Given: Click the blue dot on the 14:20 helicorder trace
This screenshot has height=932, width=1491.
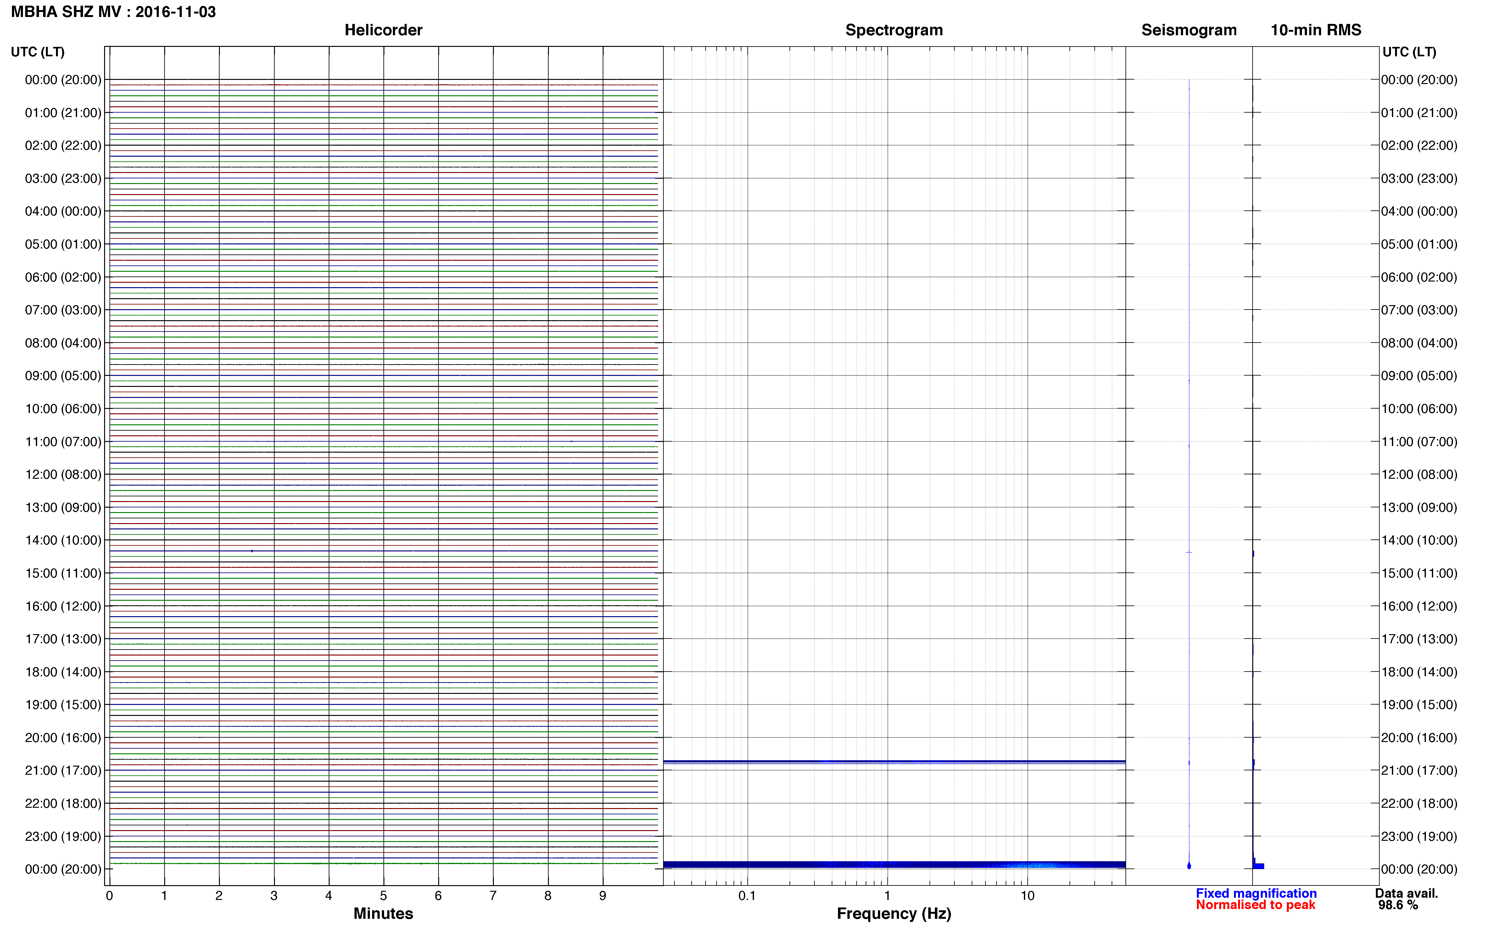Looking at the screenshot, I should [252, 551].
